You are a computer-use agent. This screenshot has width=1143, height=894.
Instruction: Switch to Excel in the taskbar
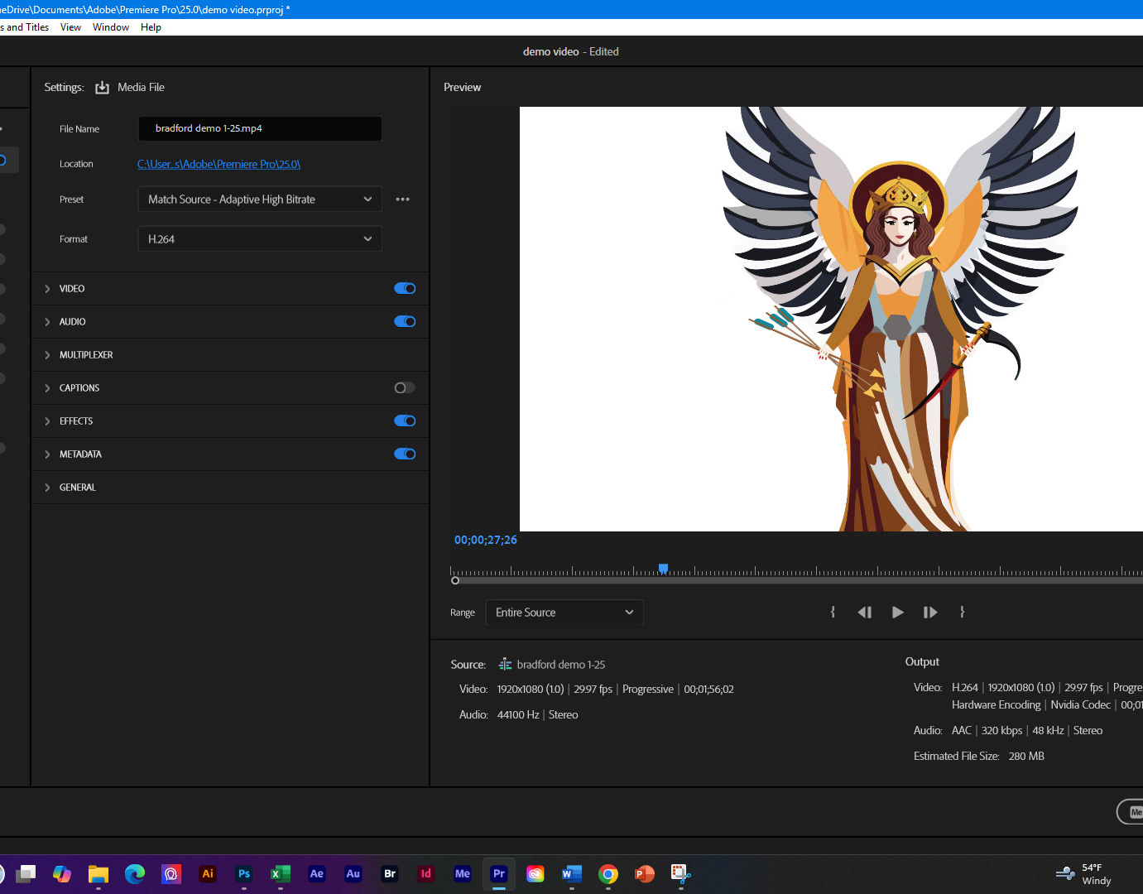pyautogui.click(x=281, y=874)
